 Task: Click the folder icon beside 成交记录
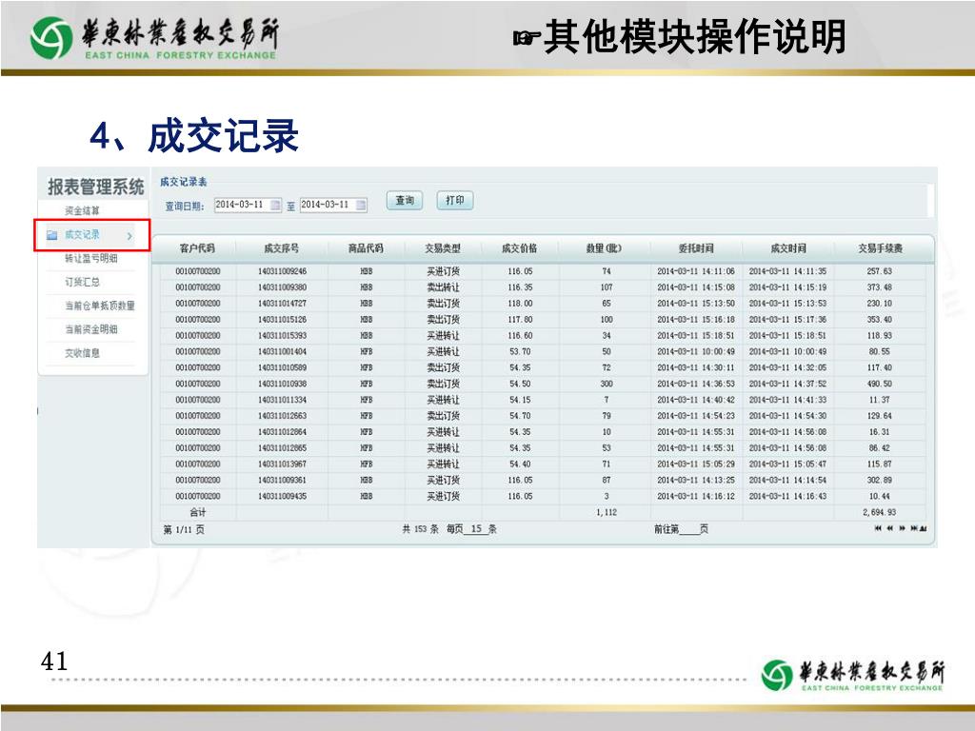point(52,235)
